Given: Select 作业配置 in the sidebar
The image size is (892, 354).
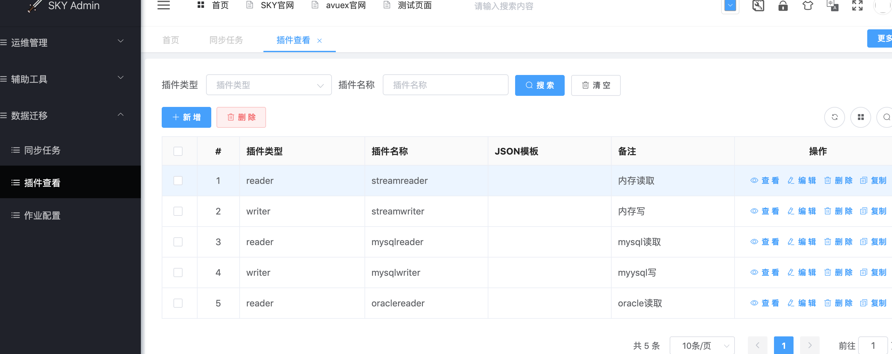Looking at the screenshot, I should click(42, 215).
